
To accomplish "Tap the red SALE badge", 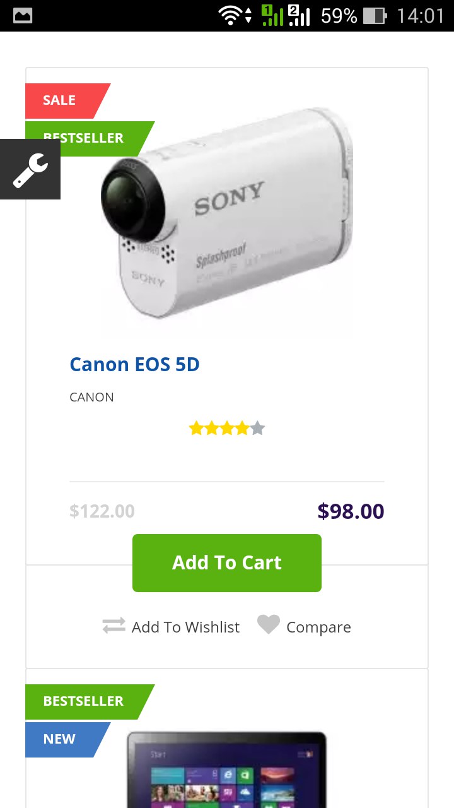I will pyautogui.click(x=62, y=101).
